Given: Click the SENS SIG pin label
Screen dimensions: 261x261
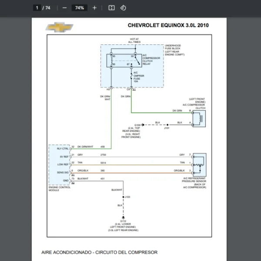Looking at the screenshot, I should click(x=63, y=173).
